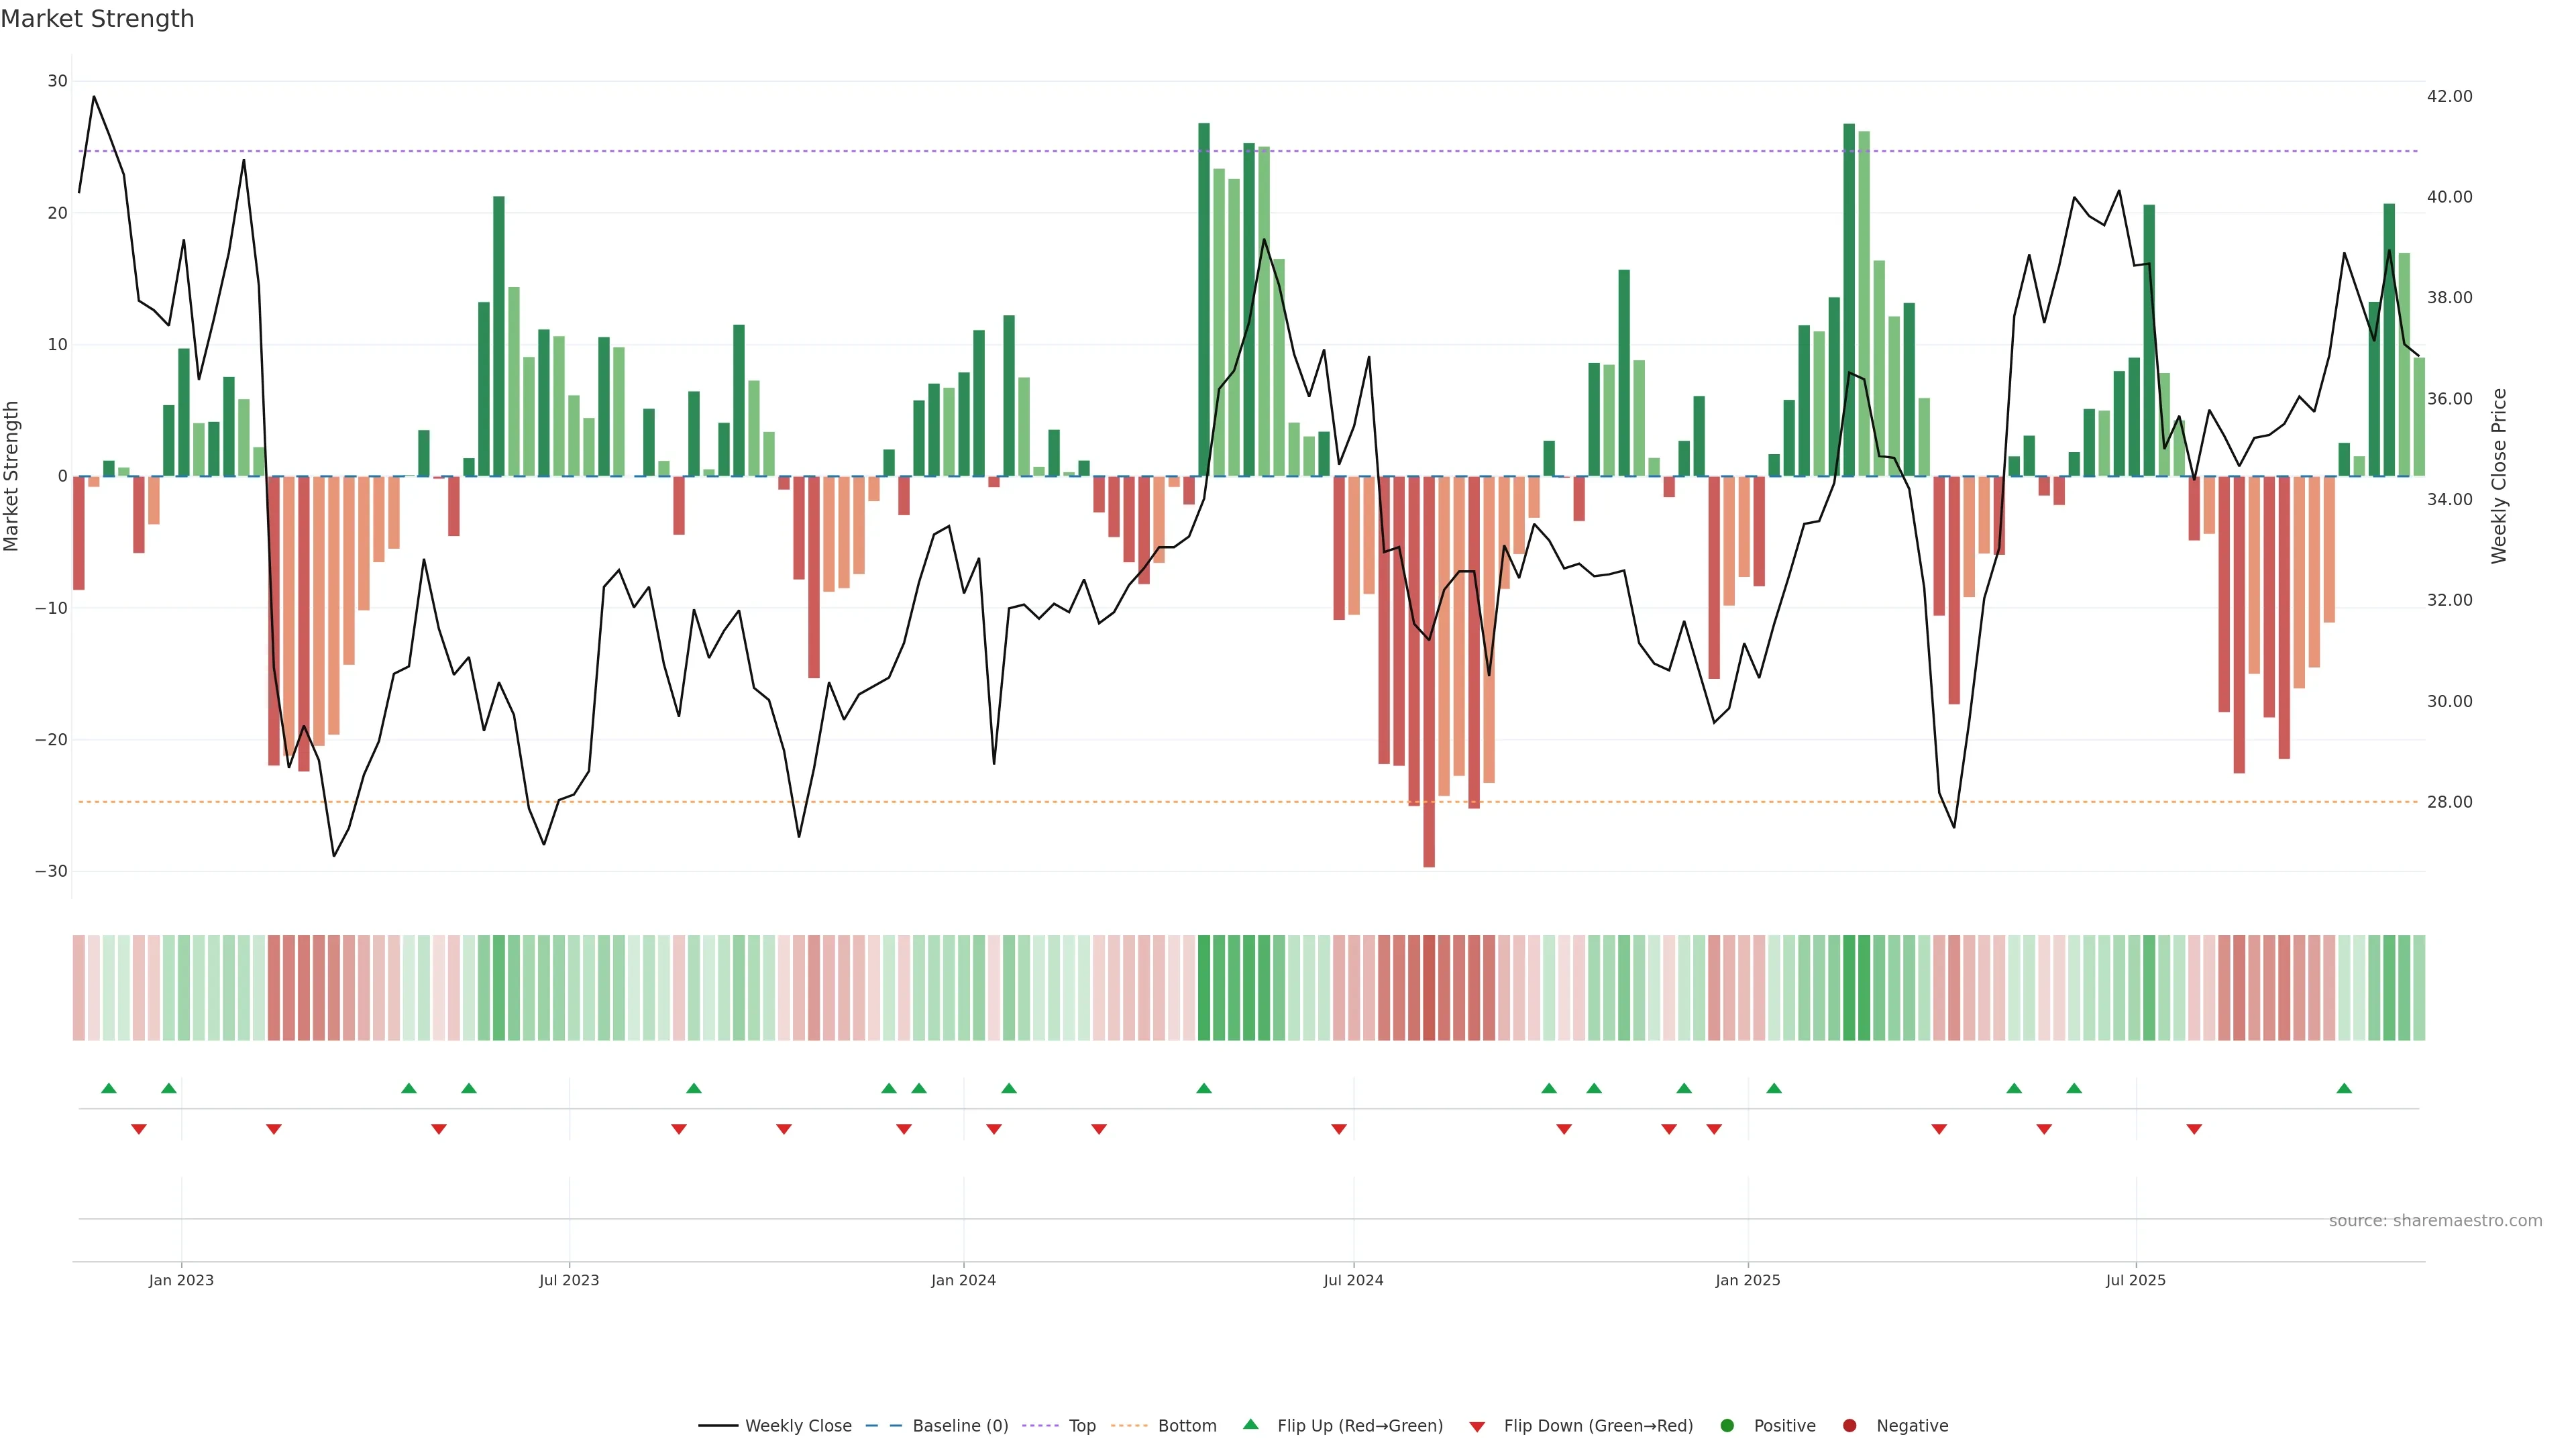The width and height of the screenshot is (2576, 1449).
Task: Click the Baseline (0) dashed legend icon
Action: coord(884,1425)
